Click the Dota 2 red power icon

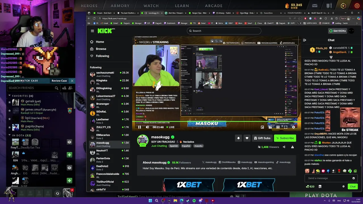tap(357, 5)
